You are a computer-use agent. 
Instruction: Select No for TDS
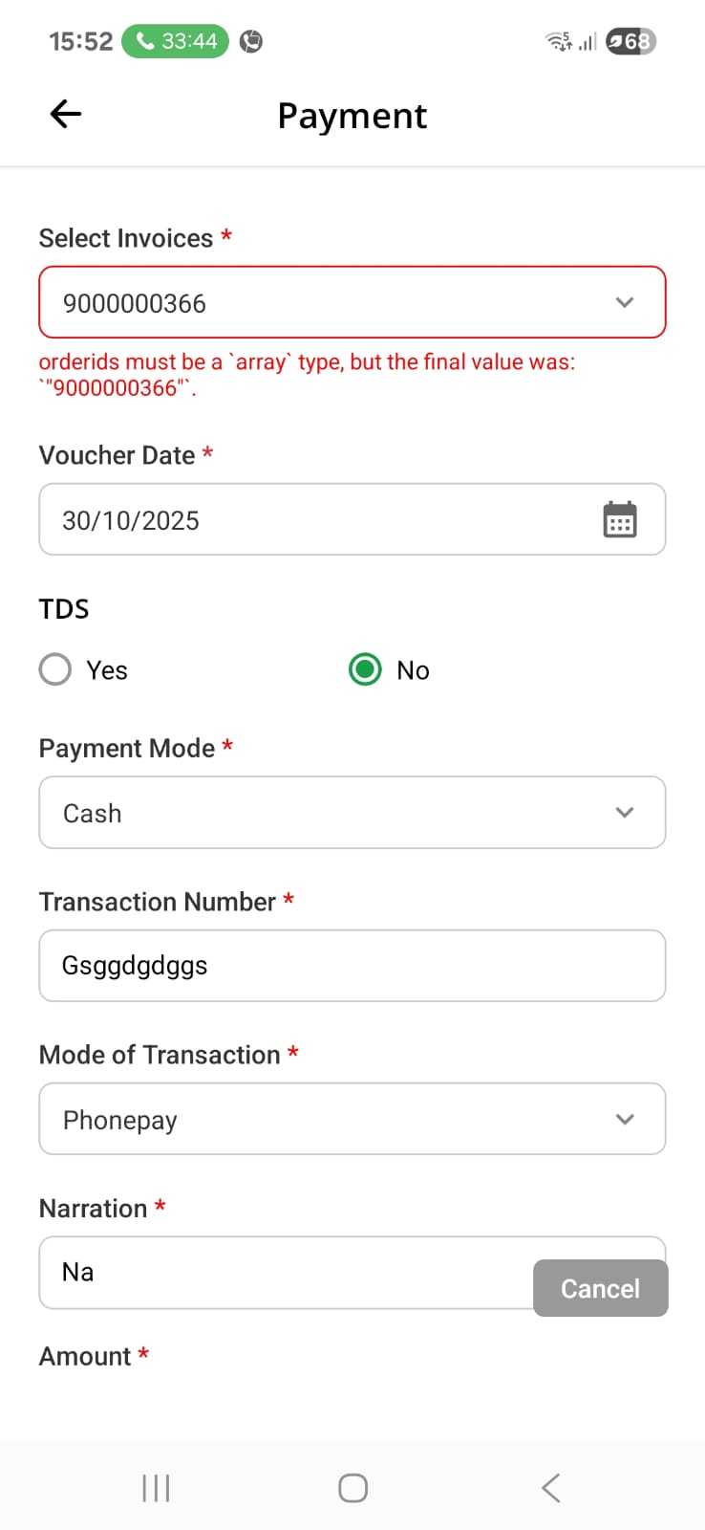(365, 669)
